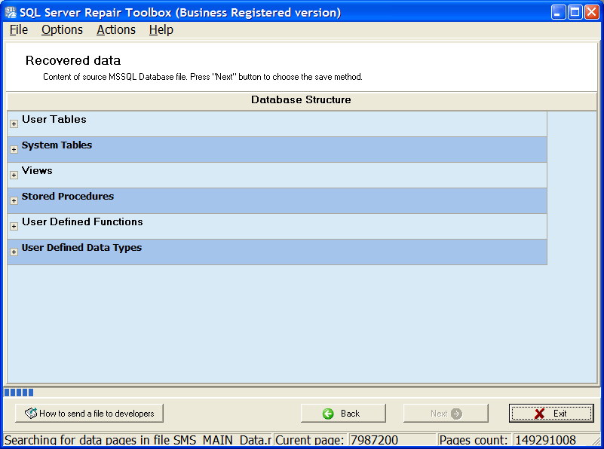Click the SQL Server Repair Toolbox title icon
Viewport: 604px width, 449px height.
click(x=11, y=12)
